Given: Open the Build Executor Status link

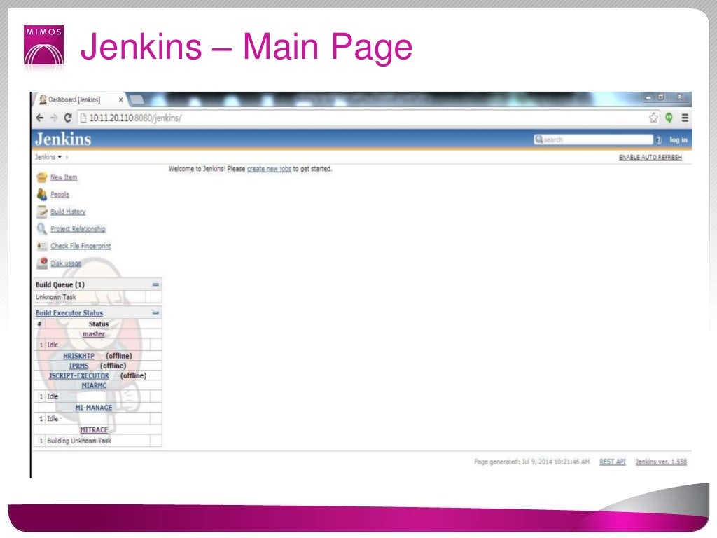Looking at the screenshot, I should [x=69, y=313].
